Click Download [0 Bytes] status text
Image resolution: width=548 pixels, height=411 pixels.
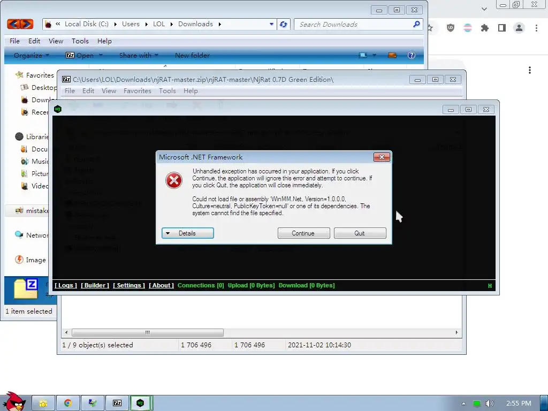307,285
